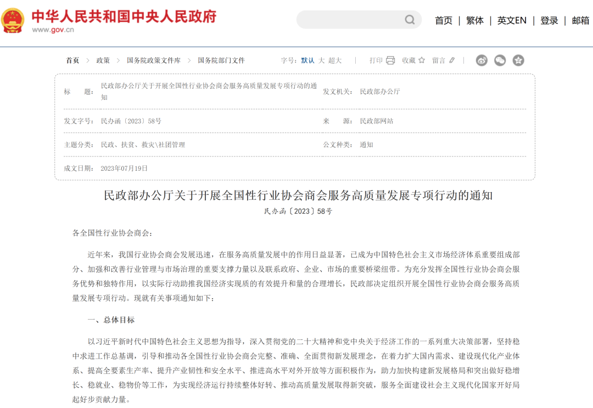
Task: Click site title 中华人民共和国中央人民政府
Action: tap(124, 16)
